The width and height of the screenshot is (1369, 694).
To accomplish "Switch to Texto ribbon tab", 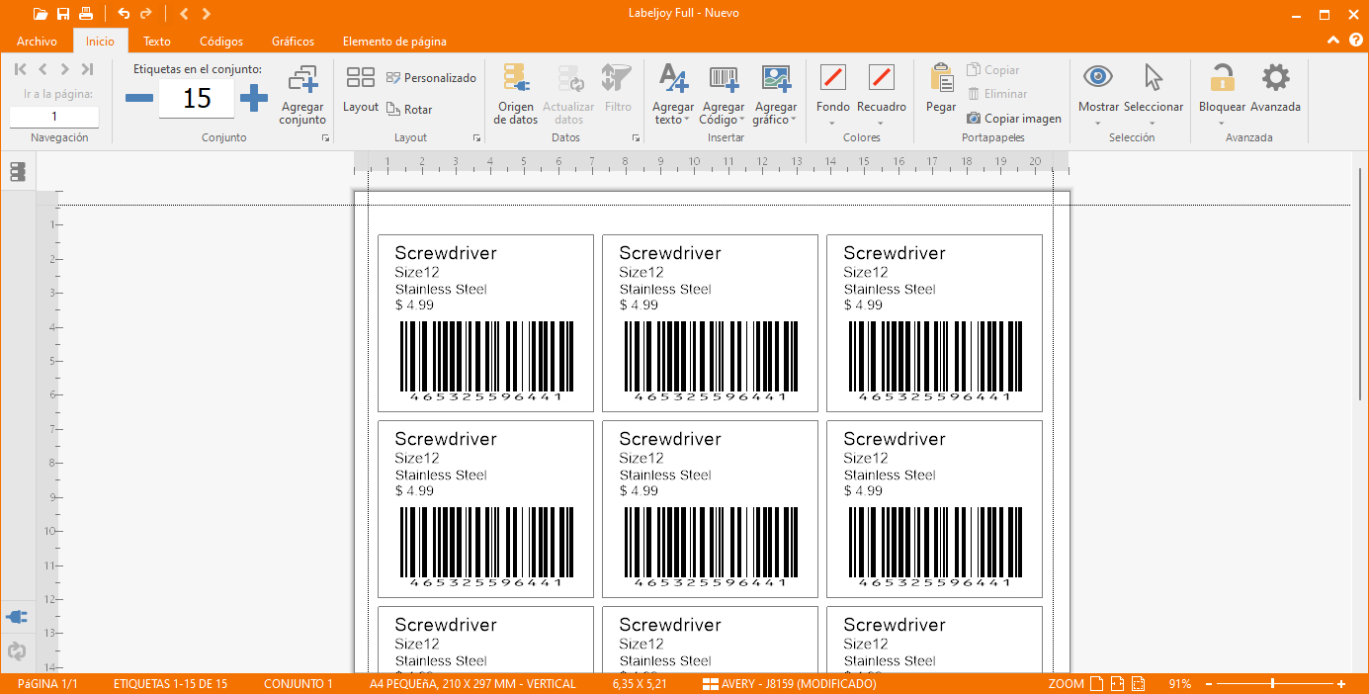I will [157, 42].
